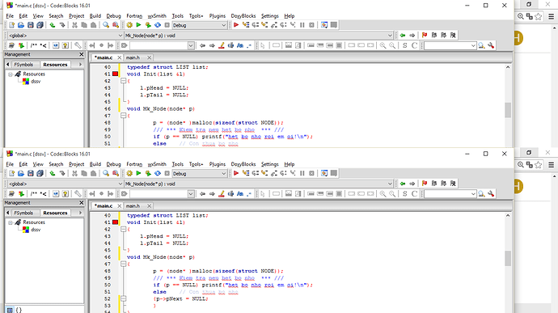Click the Build gear icon in the upper window
The width and height of the screenshot is (558, 313).
(129, 25)
